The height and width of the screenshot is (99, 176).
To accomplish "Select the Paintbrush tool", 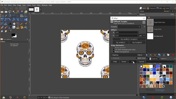I will click(26, 24).
